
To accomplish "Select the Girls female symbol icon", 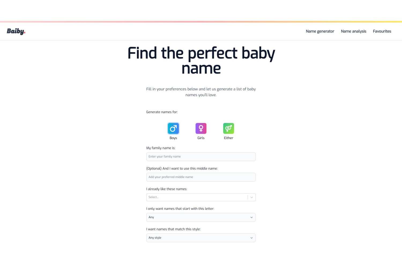I will point(201,128).
